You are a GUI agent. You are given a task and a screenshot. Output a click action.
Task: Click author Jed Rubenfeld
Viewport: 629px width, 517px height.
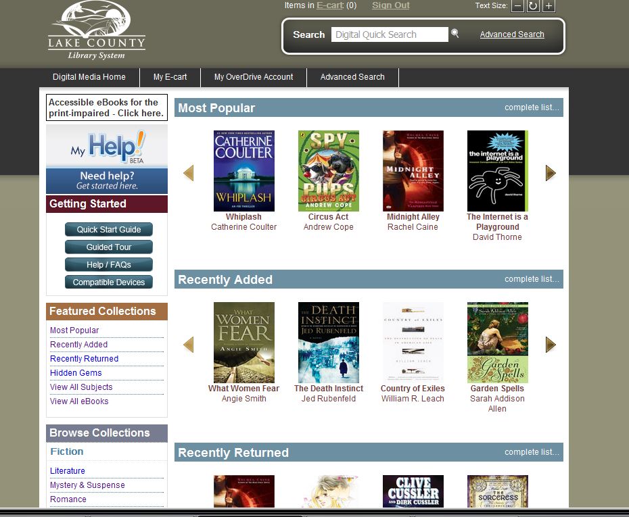329,399
